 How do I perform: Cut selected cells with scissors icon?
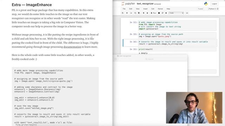click(131, 13)
